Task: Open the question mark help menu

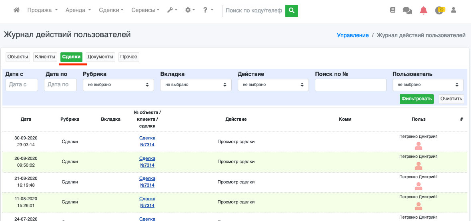Action: click(x=208, y=10)
